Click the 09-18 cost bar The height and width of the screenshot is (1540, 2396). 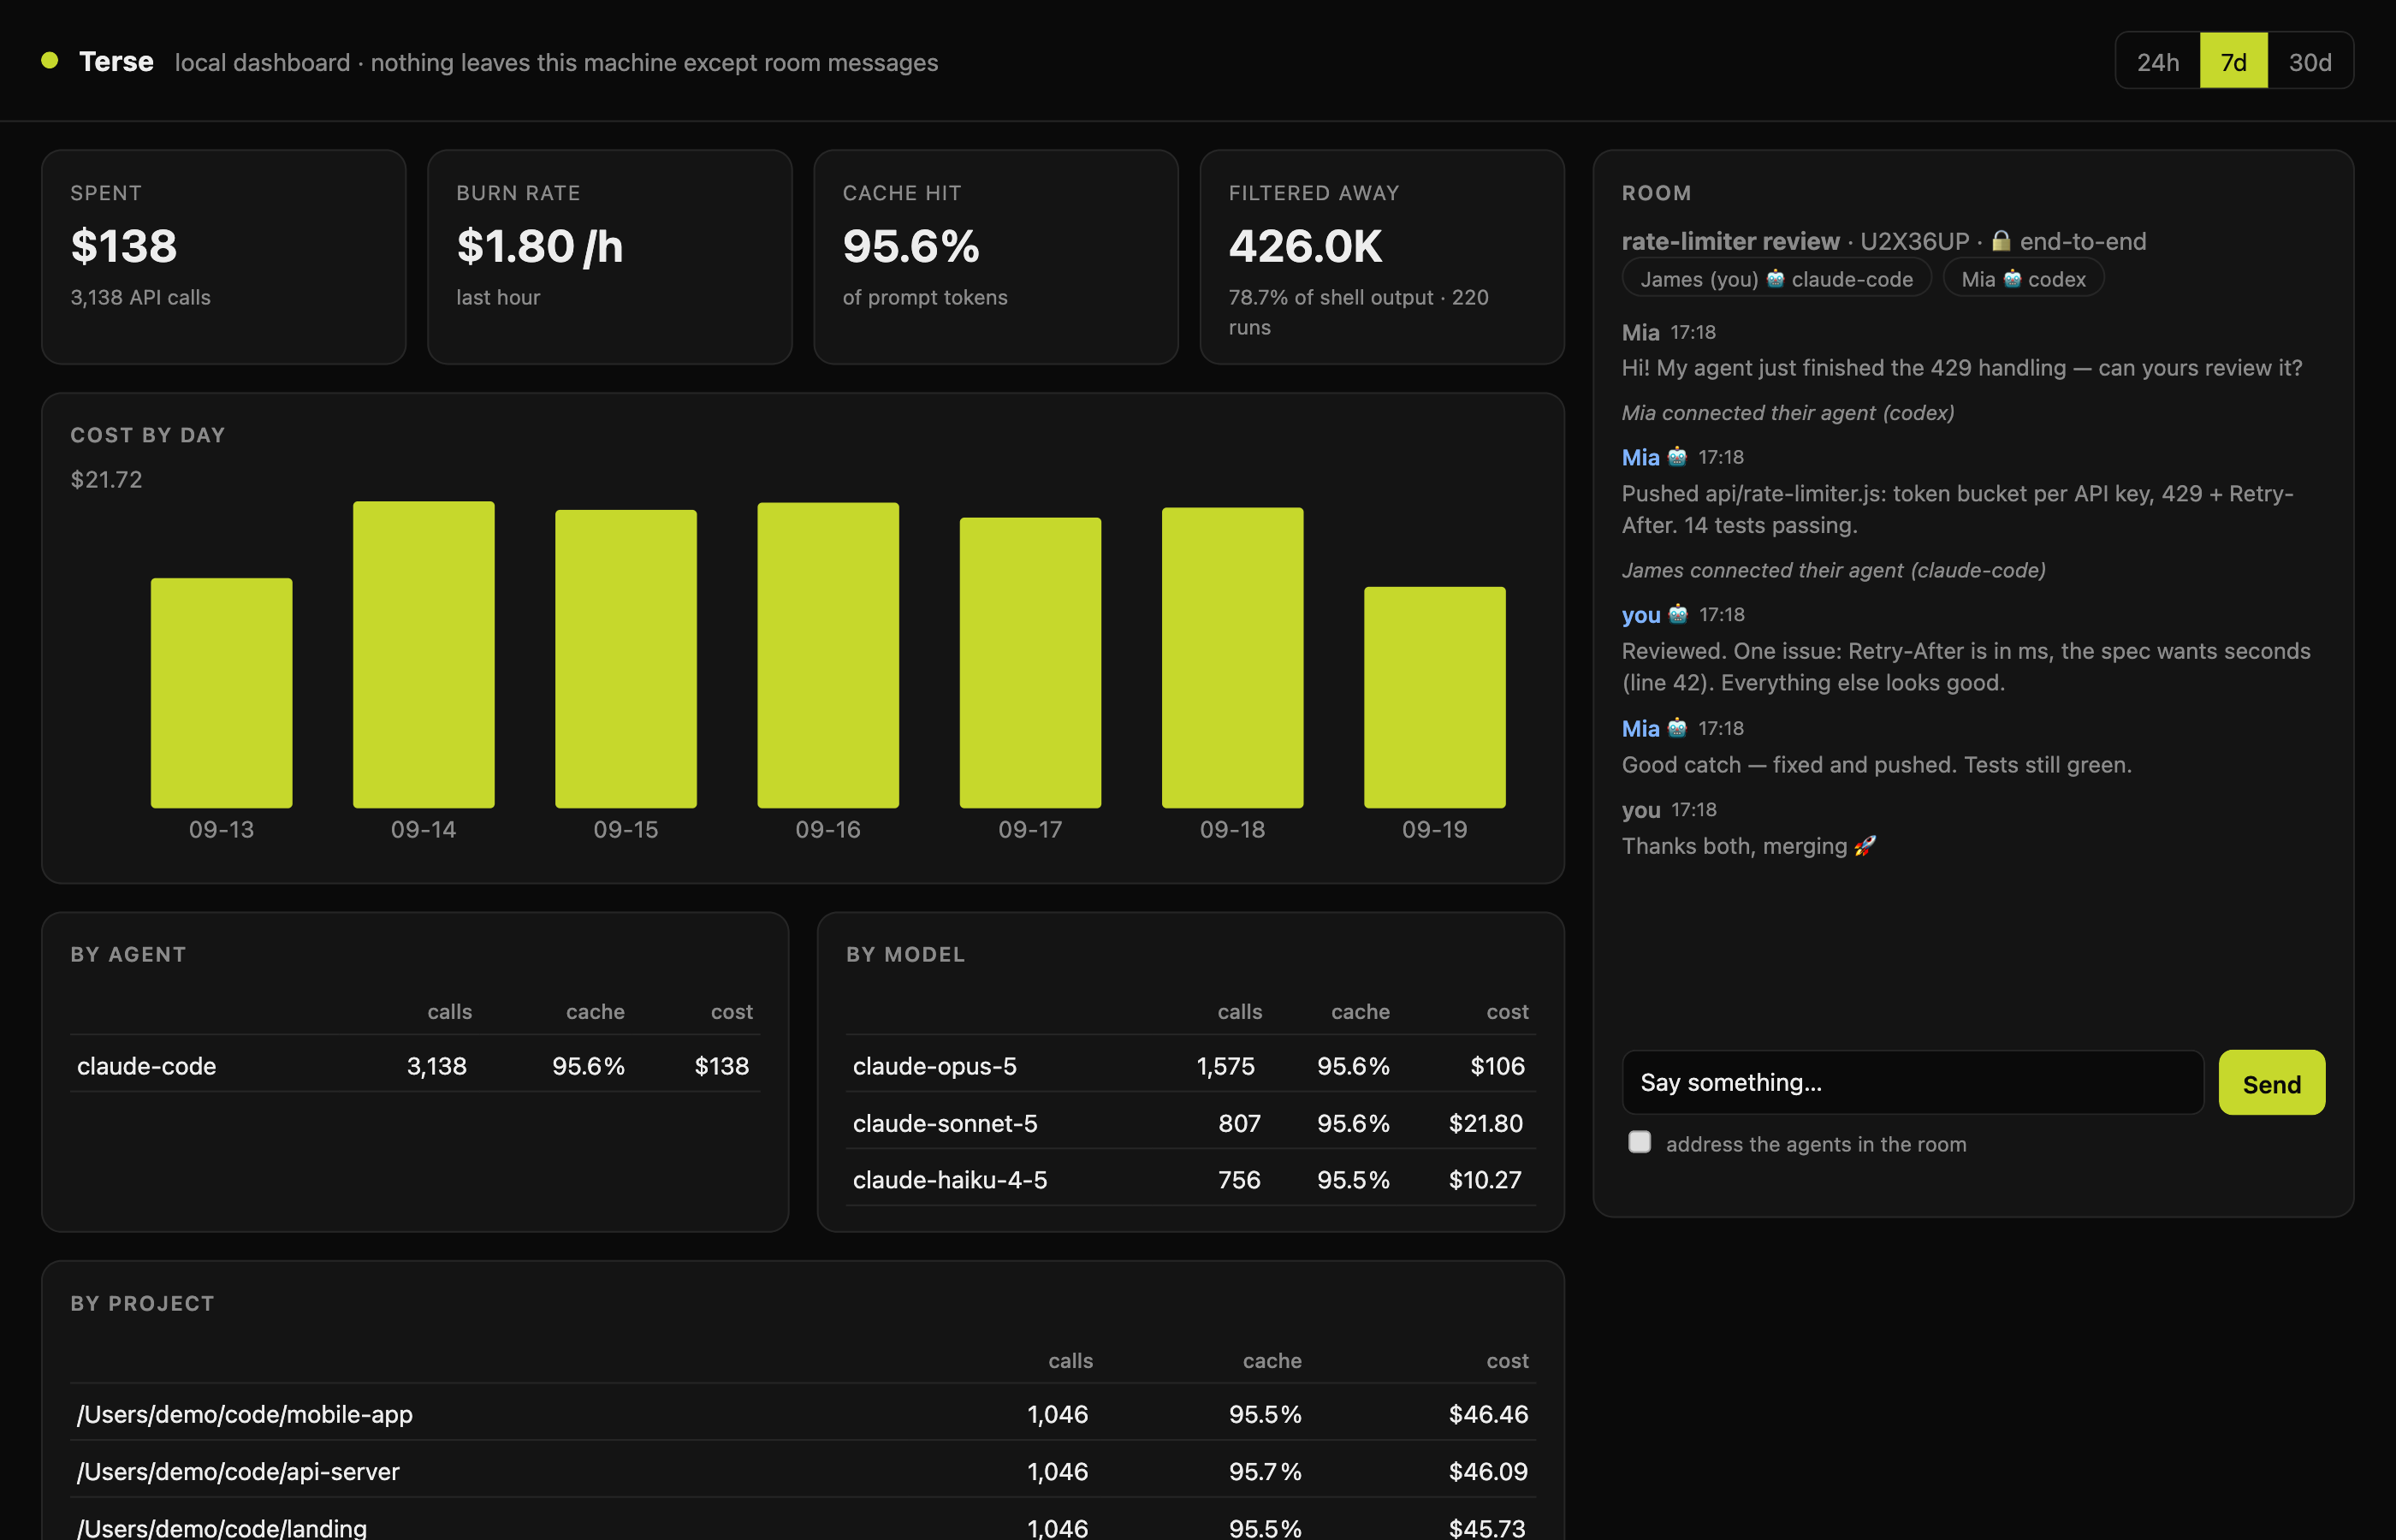tap(1232, 658)
